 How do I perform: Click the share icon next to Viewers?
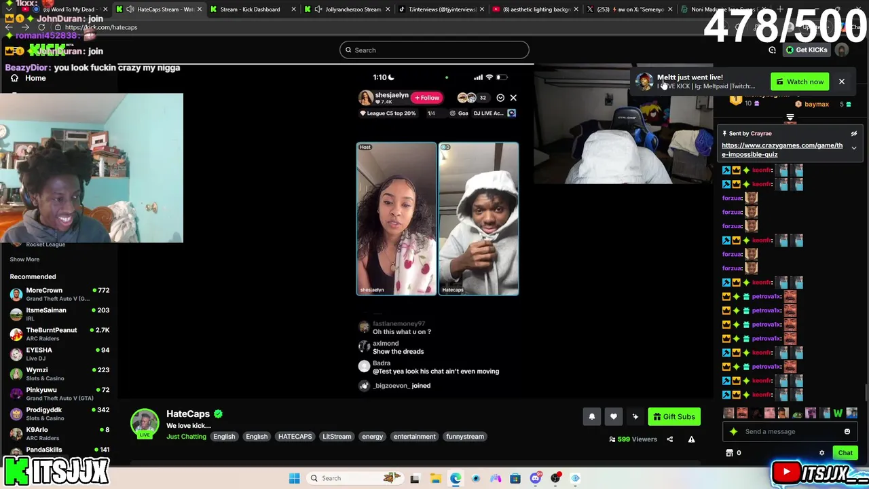(x=669, y=439)
